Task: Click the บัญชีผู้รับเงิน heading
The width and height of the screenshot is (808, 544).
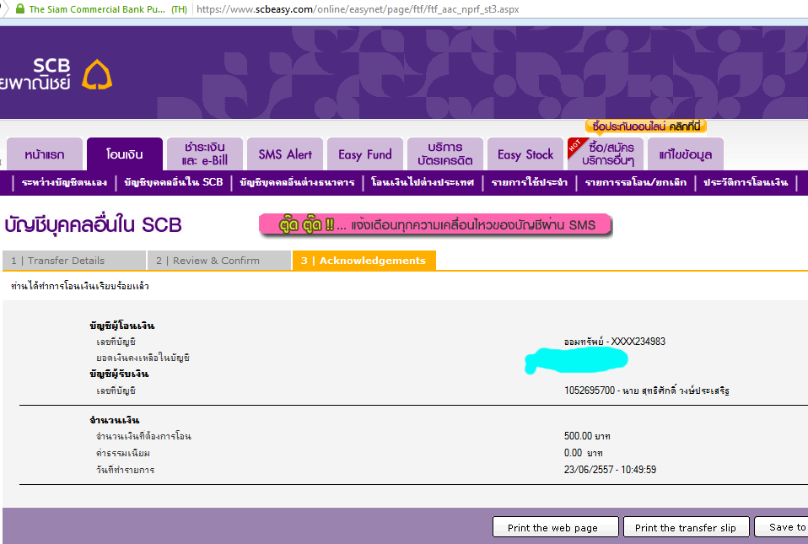Action: [x=119, y=374]
